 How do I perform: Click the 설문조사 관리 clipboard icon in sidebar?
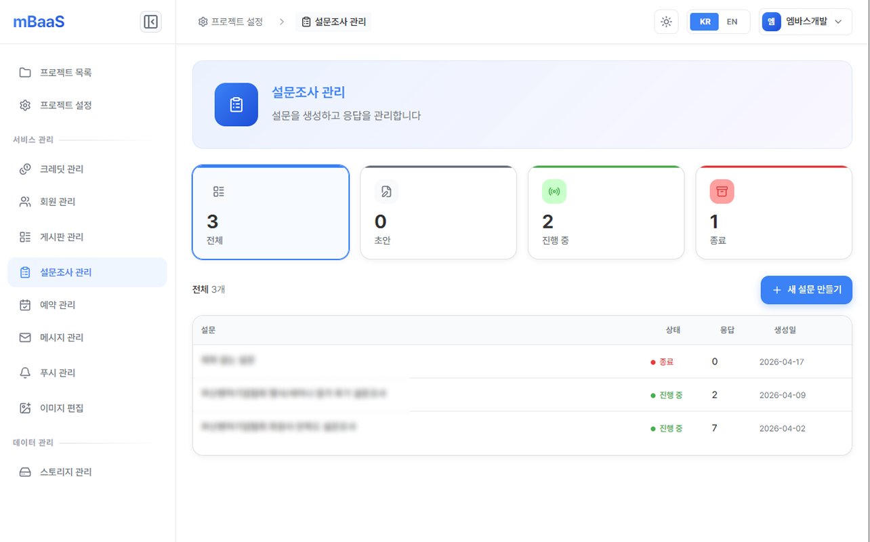(x=25, y=272)
